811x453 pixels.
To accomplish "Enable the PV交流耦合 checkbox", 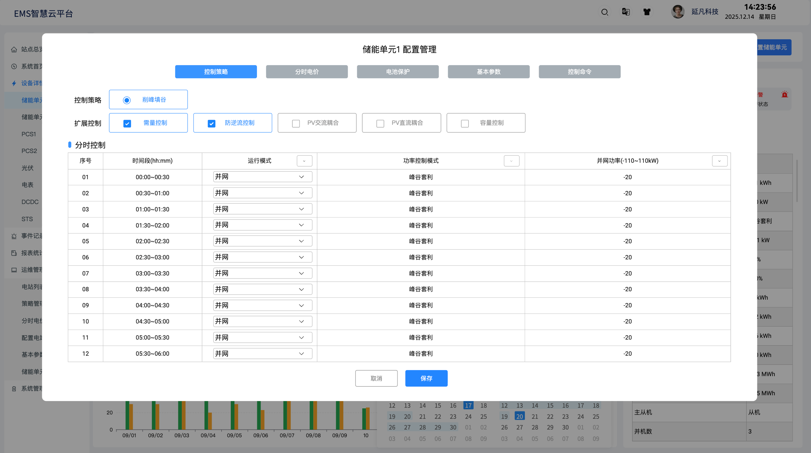I will 295,123.
